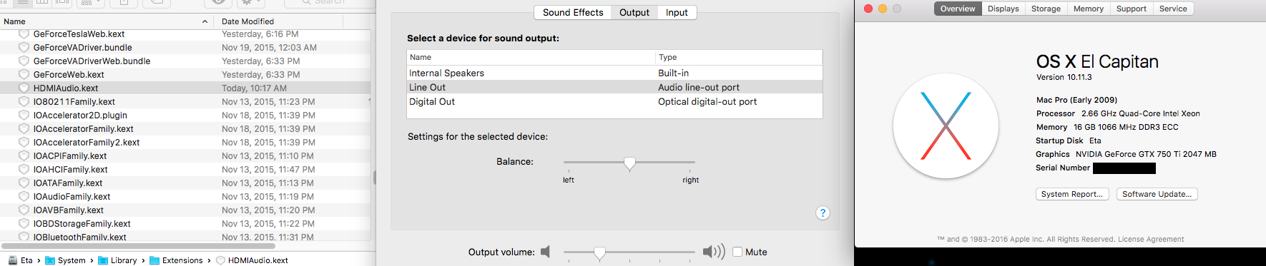Open the Storage tab

point(1046,9)
